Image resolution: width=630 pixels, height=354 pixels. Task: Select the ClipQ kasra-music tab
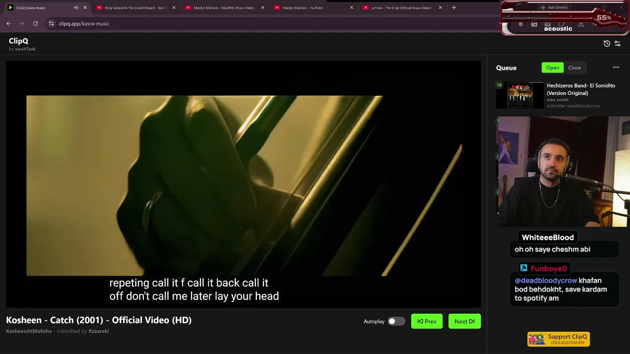[47, 8]
